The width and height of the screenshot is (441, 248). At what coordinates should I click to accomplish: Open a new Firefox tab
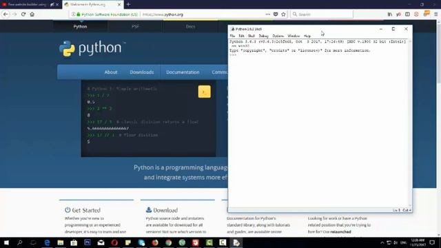point(128,5)
